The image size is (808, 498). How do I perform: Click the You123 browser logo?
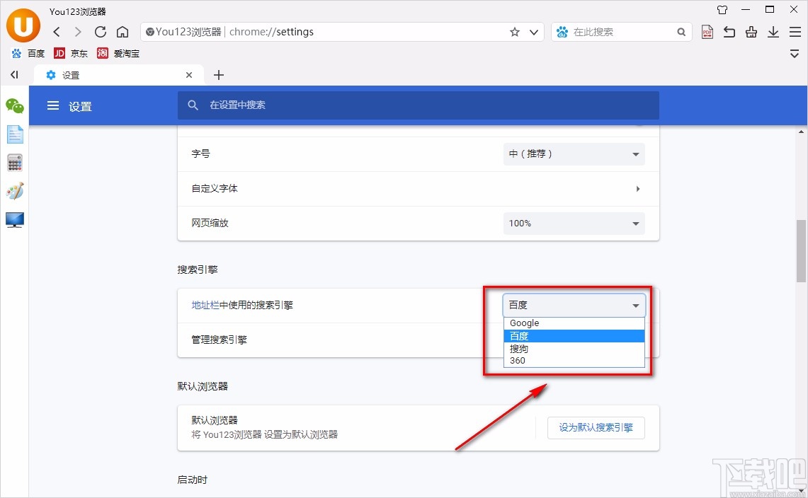tap(23, 25)
